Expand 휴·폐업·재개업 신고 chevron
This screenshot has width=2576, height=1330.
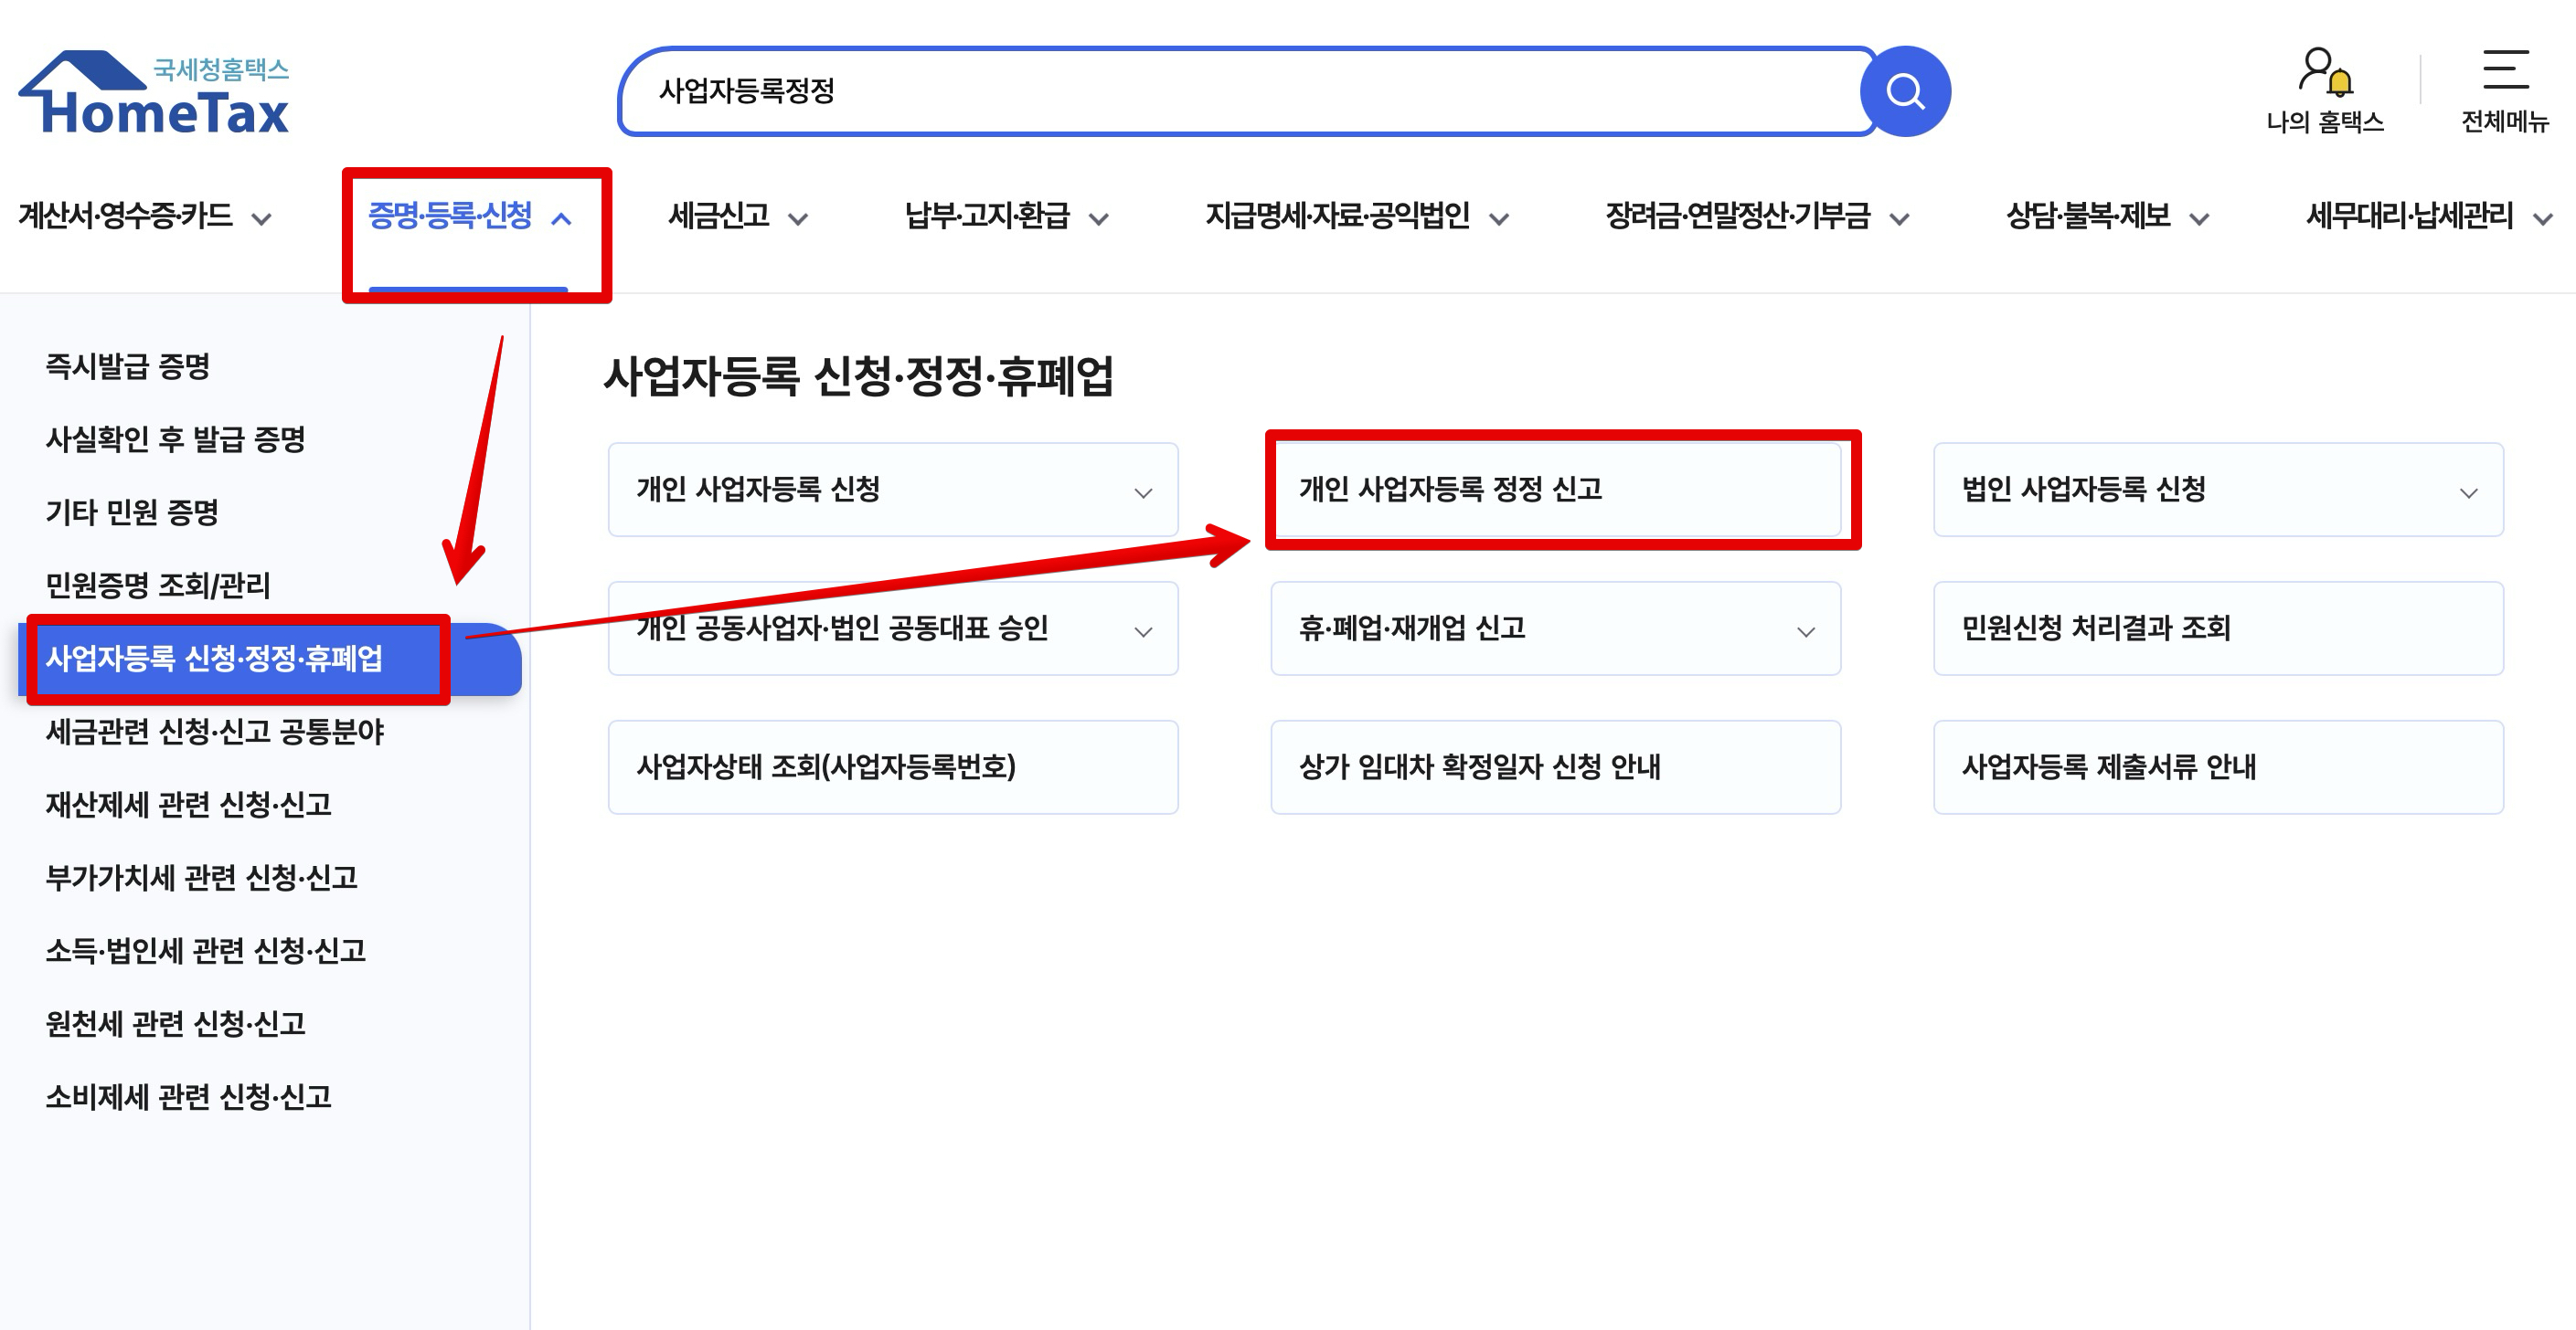1805,631
